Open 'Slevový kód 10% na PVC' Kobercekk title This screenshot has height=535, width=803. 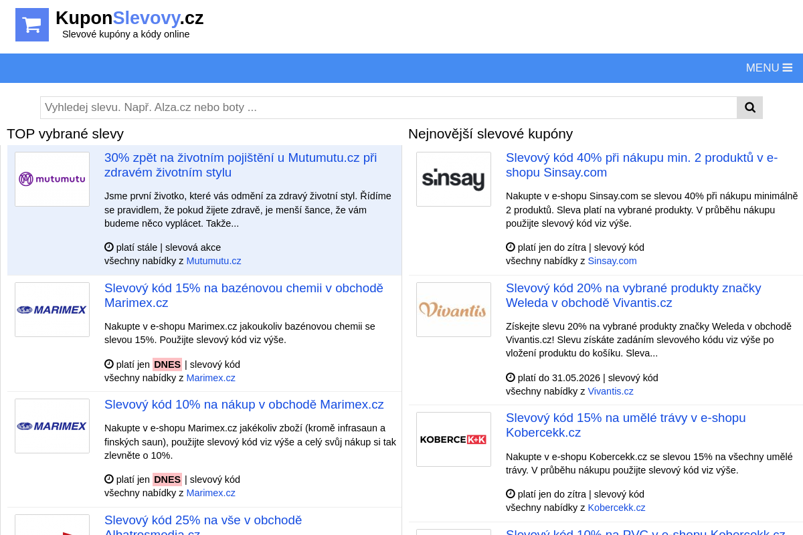pos(646,532)
